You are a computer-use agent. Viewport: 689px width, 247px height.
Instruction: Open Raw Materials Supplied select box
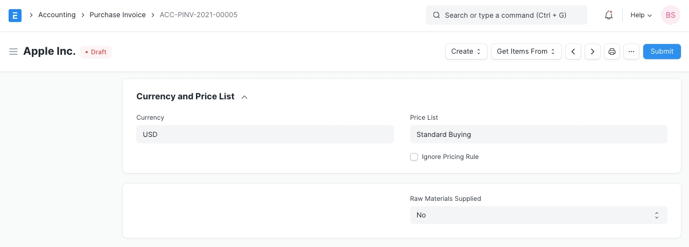[538, 215]
